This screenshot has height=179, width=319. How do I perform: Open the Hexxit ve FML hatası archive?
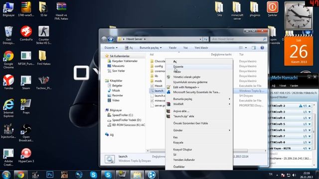point(61,11)
